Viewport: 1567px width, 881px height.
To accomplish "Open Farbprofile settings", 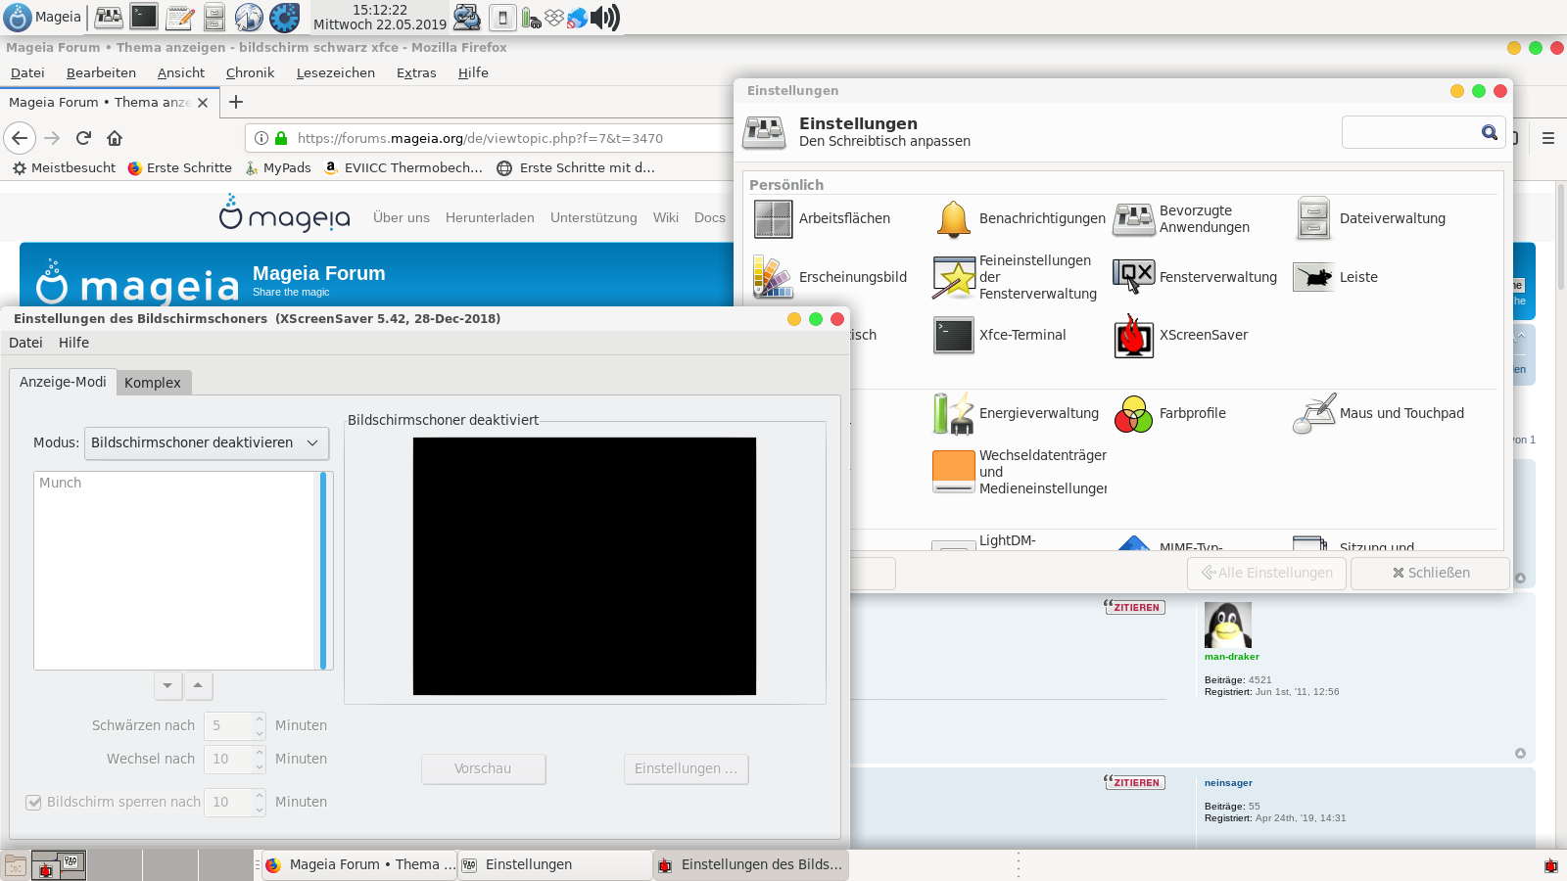I will click(x=1170, y=413).
